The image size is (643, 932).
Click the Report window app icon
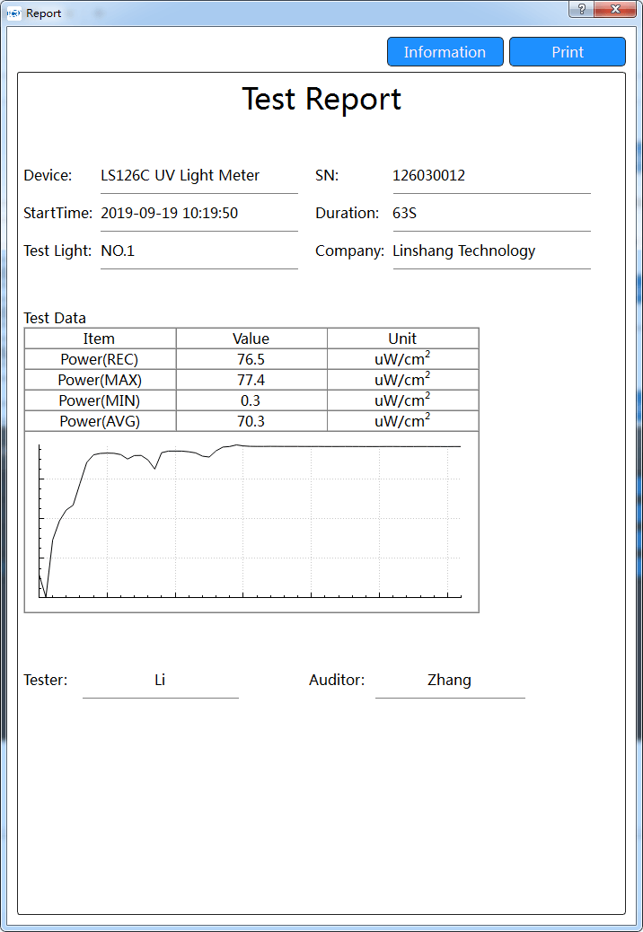click(13, 13)
